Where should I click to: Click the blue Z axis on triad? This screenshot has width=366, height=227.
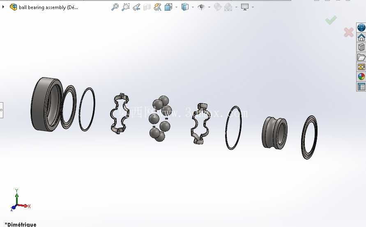click(13, 207)
